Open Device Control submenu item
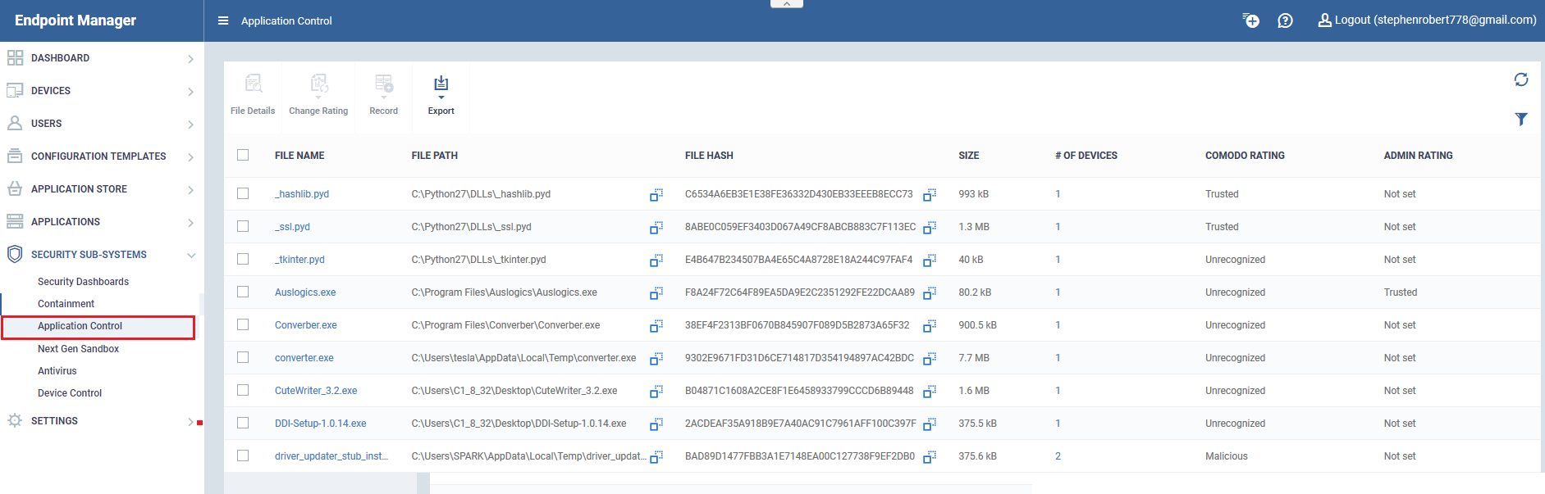This screenshot has height=494, width=1545. [70, 393]
